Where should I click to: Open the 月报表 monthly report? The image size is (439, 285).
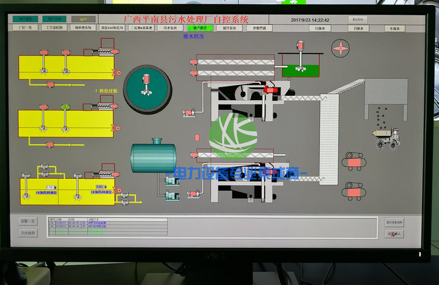[x=358, y=28]
